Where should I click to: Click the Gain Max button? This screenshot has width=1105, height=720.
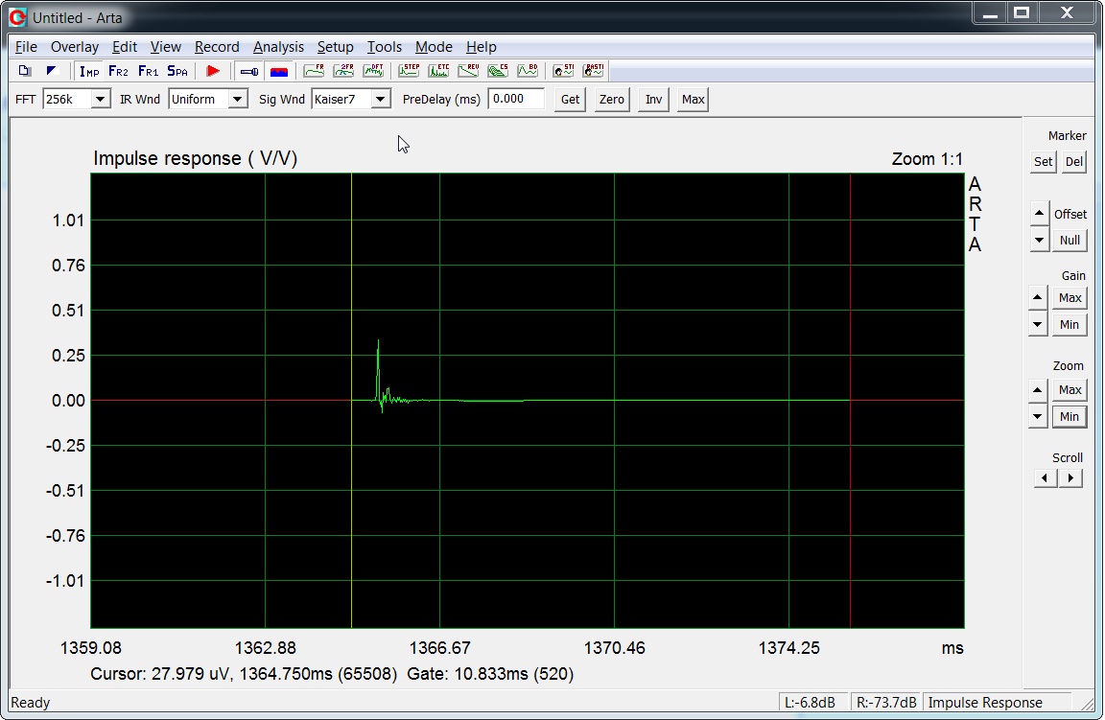pos(1070,298)
